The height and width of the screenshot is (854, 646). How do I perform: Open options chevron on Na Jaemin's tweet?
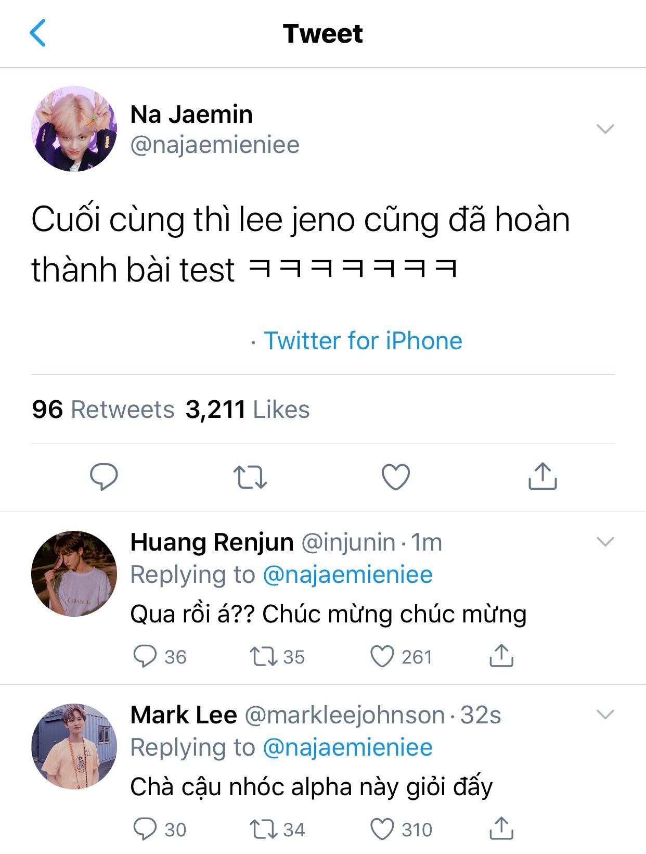coord(605,129)
